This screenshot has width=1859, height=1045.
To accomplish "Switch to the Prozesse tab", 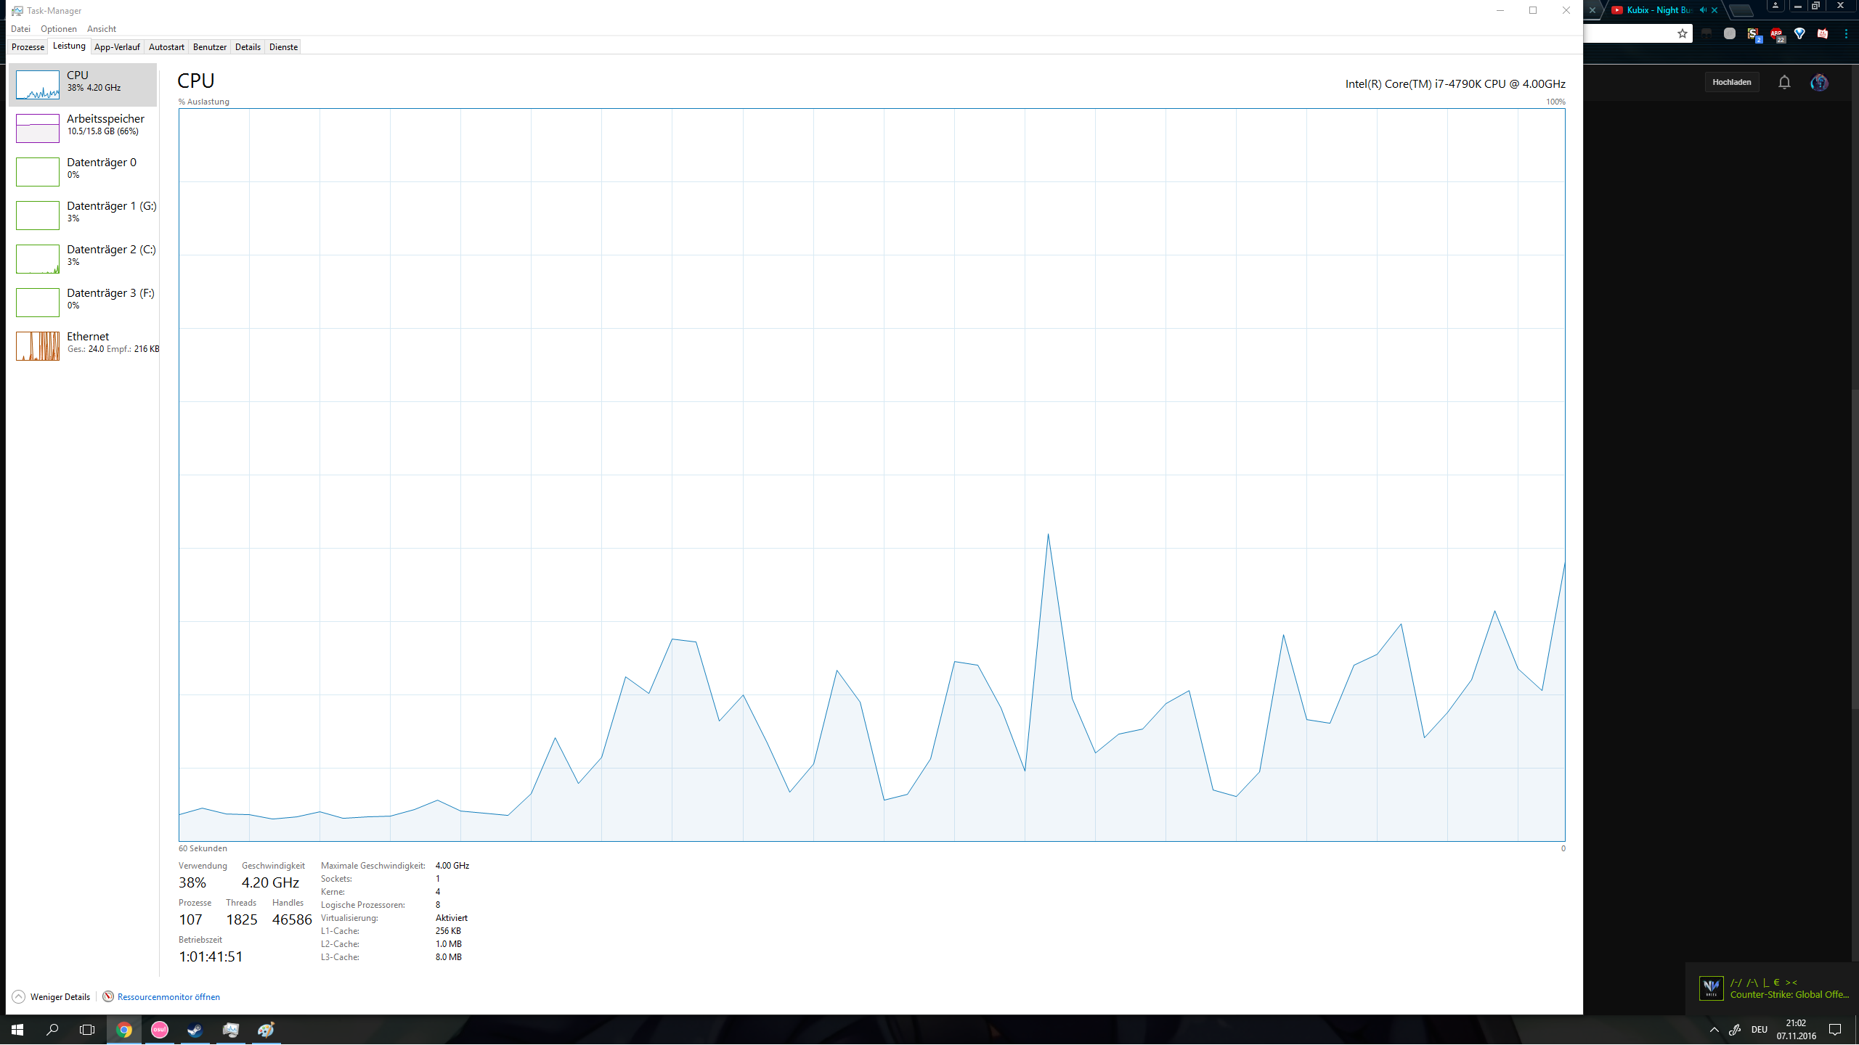I will [x=28, y=47].
